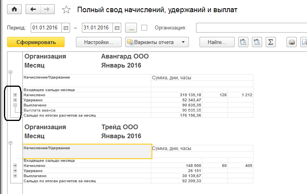Expand the Начислено row for Авангард ООО
The width and height of the screenshot is (307, 194).
[15, 95]
